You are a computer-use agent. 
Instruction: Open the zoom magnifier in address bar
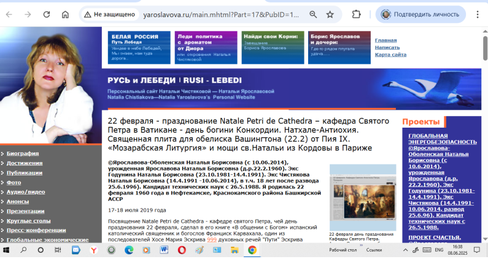pyautogui.click(x=313, y=14)
